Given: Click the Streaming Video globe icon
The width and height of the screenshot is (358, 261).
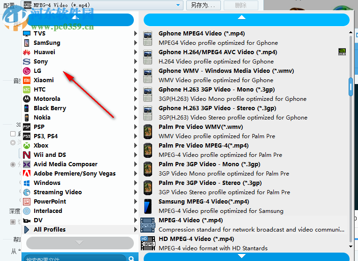Looking at the screenshot, I should (x=27, y=192).
